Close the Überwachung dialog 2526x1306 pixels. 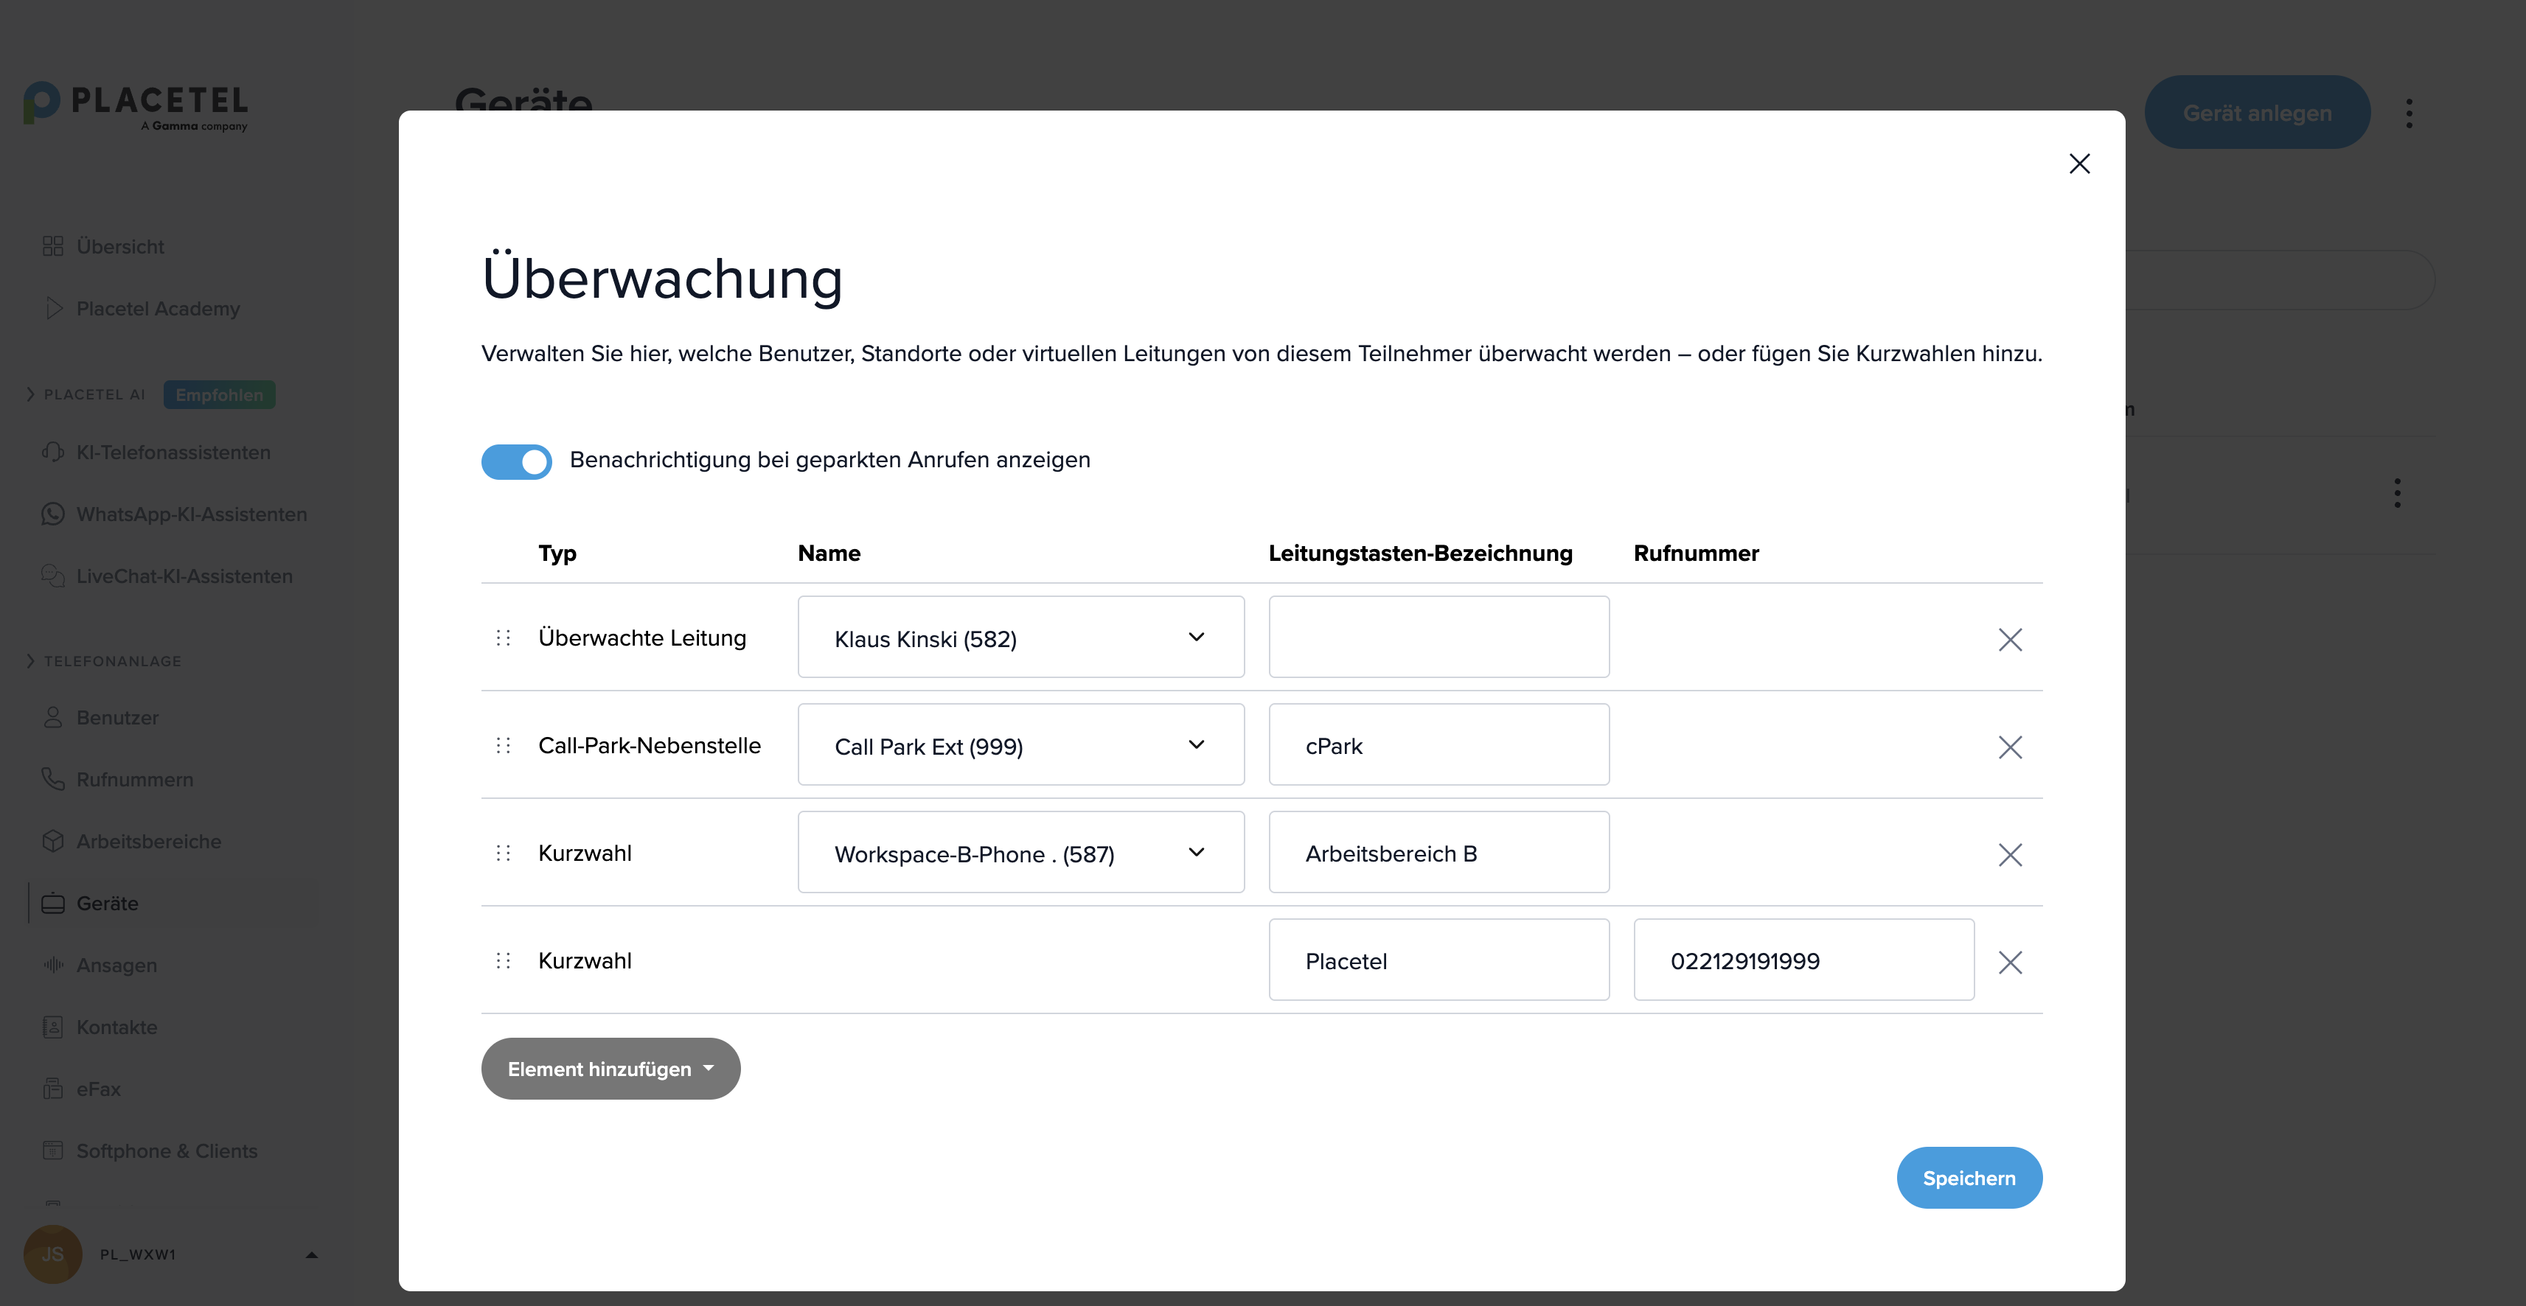2079,164
